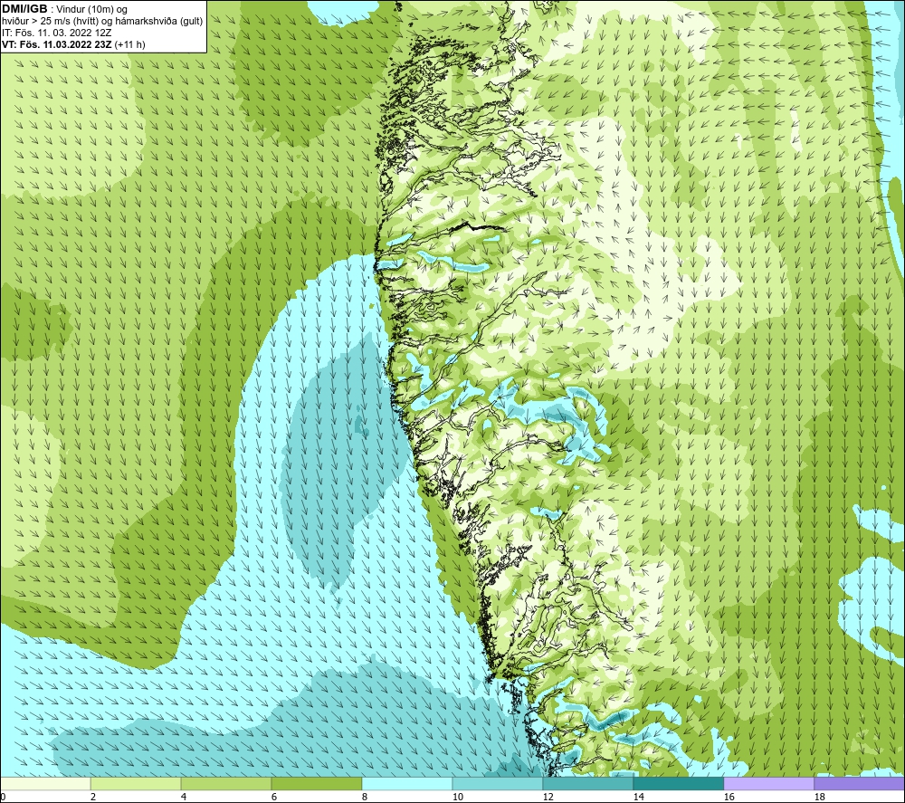The height and width of the screenshot is (803, 905).
Task: Click the "DMI/IGB" title text
Action: click(24, 9)
